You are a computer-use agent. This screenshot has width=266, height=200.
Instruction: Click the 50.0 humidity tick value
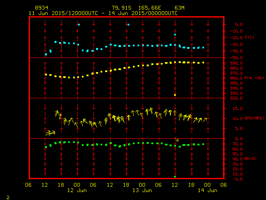click(237, 154)
